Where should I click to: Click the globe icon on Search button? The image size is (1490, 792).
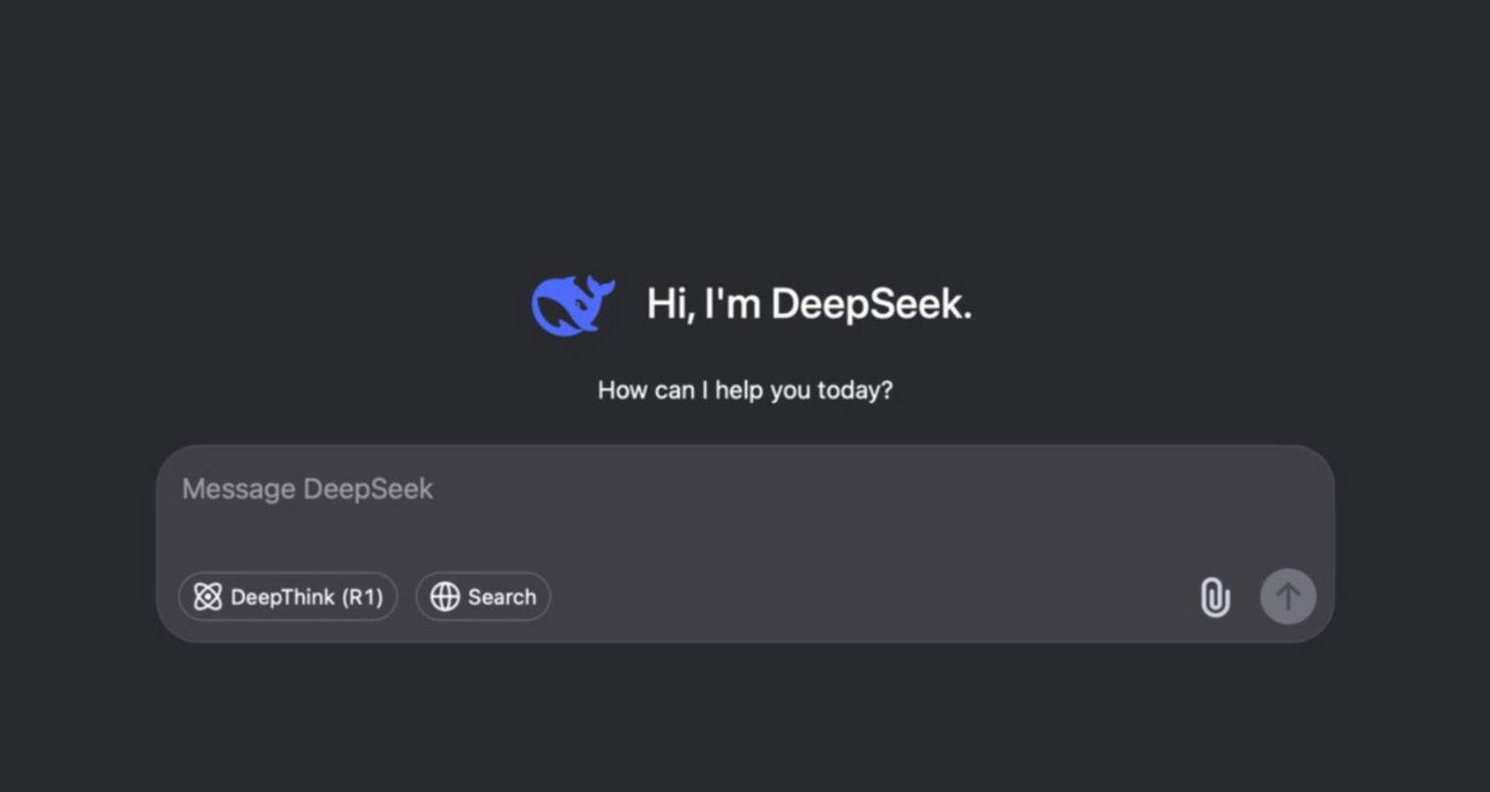pyautogui.click(x=446, y=596)
